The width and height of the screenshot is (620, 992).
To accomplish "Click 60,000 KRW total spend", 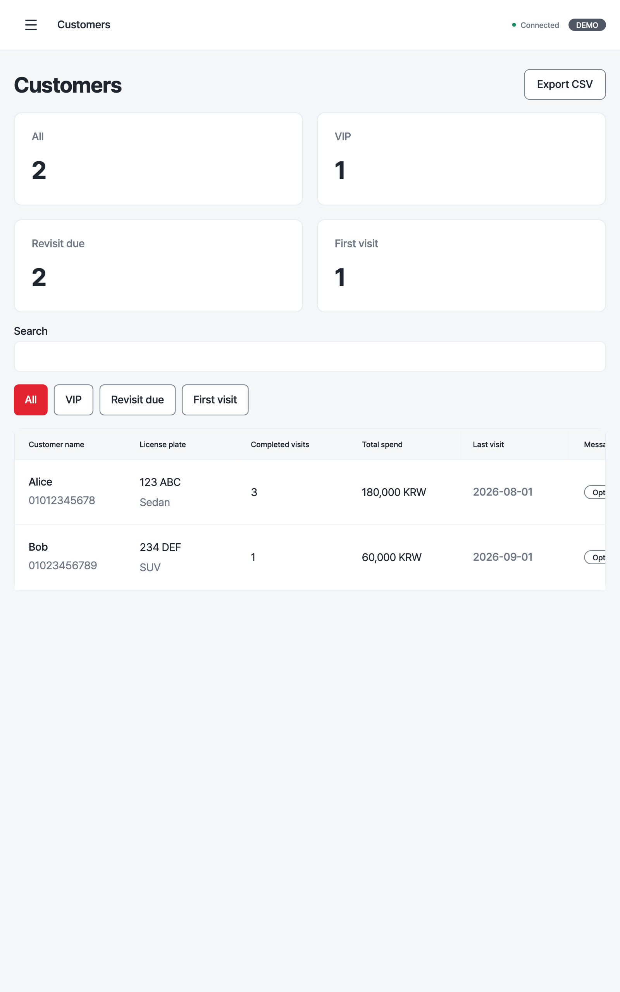I will tap(392, 558).
